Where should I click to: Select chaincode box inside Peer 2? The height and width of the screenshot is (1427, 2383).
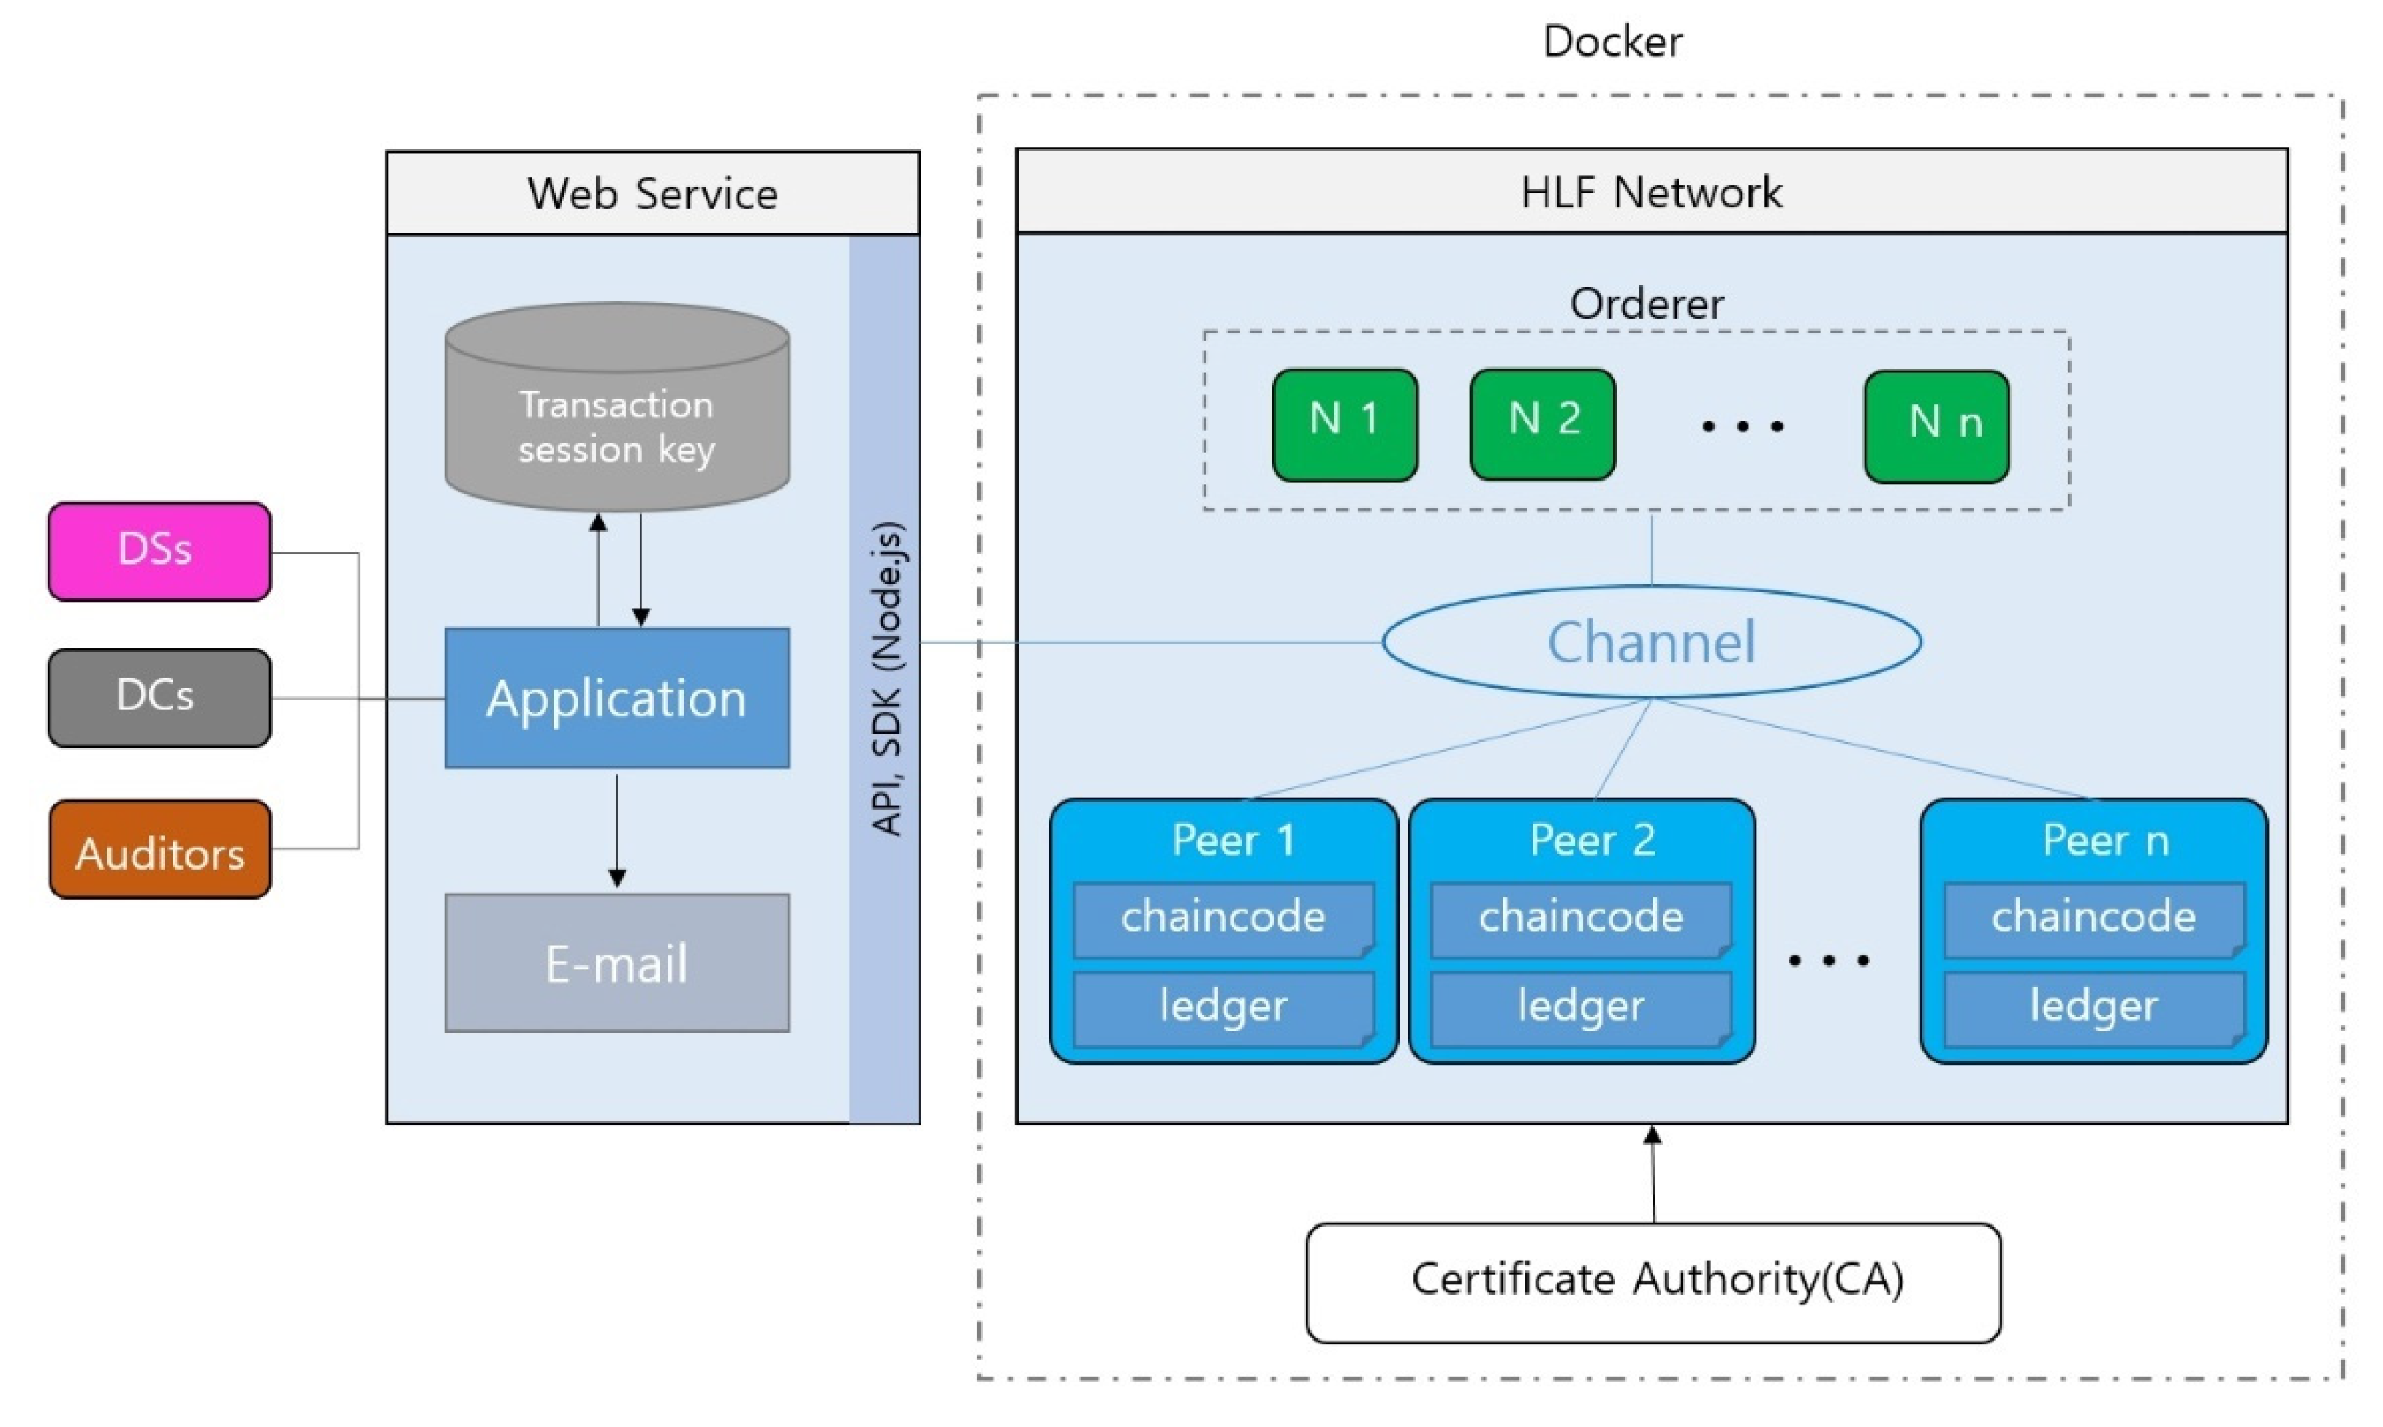pyautogui.click(x=1580, y=917)
